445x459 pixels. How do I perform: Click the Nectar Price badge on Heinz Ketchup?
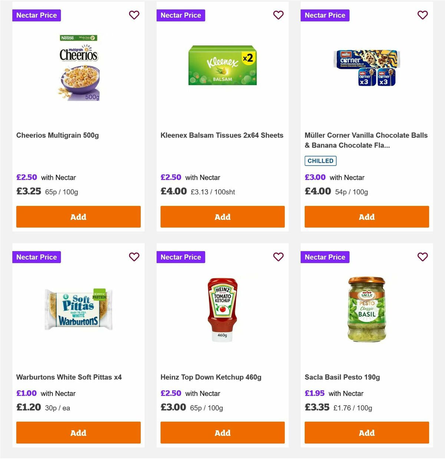(181, 257)
